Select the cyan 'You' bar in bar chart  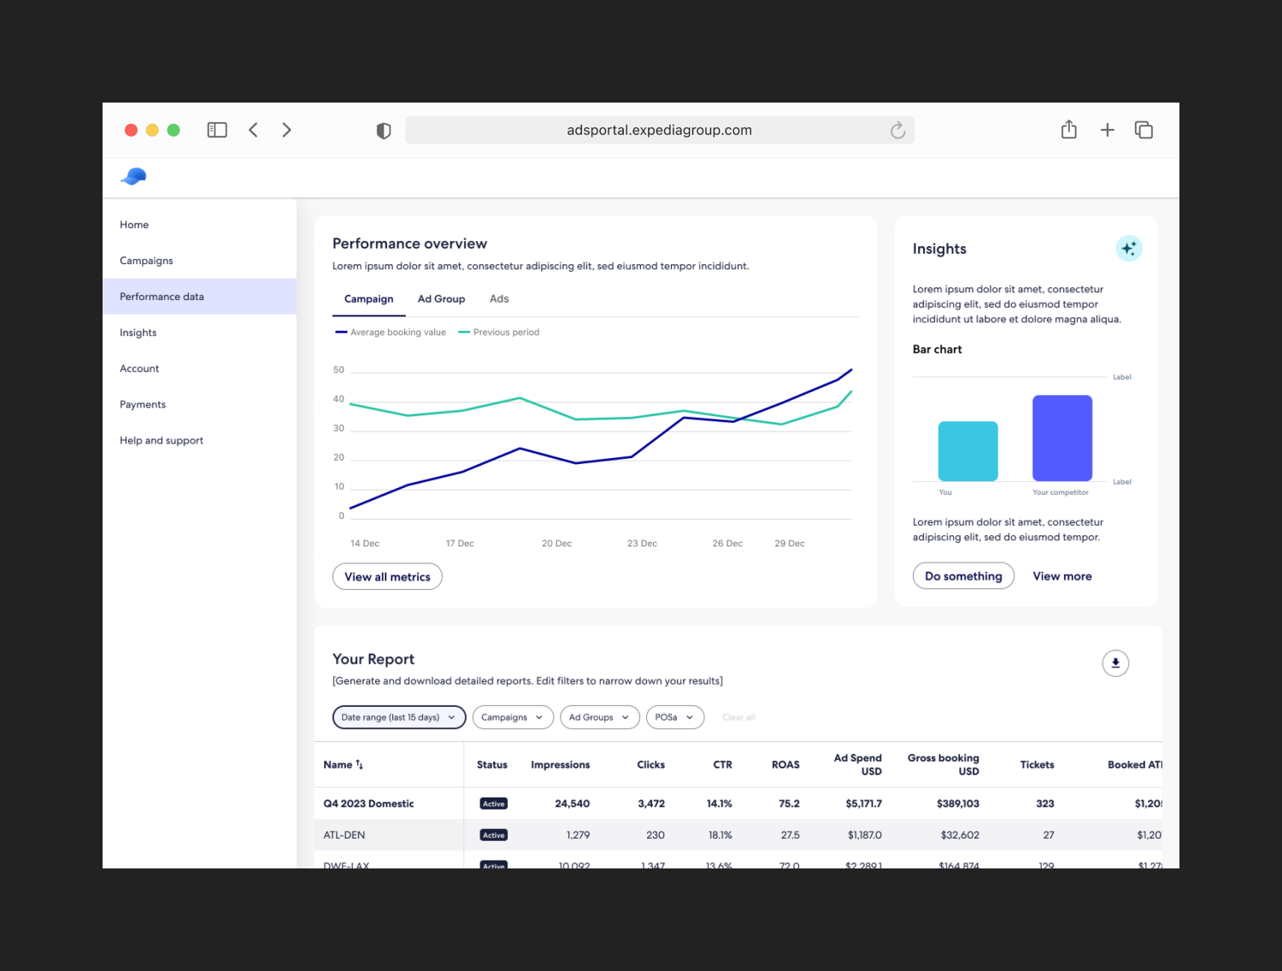967,450
